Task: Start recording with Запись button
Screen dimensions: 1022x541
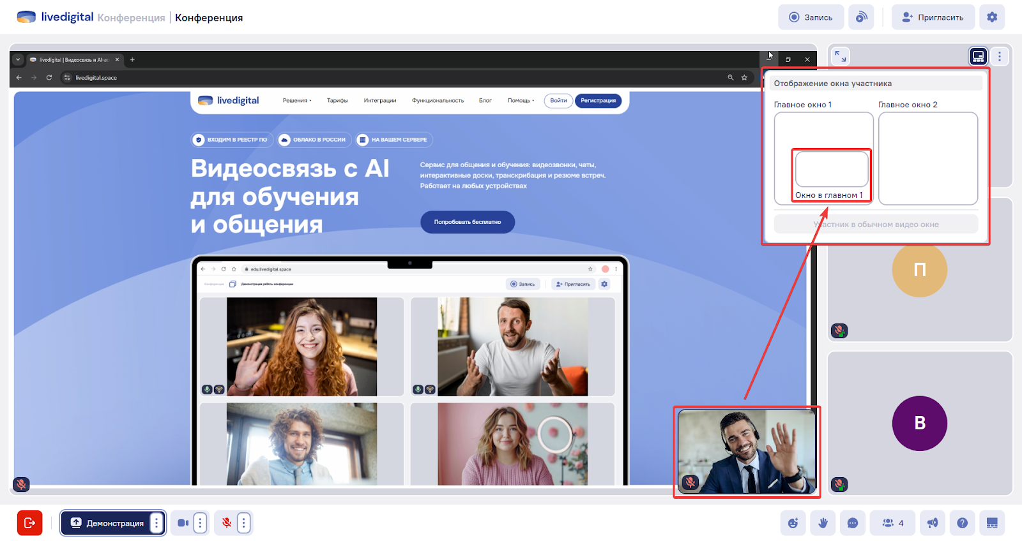Action: (x=811, y=17)
